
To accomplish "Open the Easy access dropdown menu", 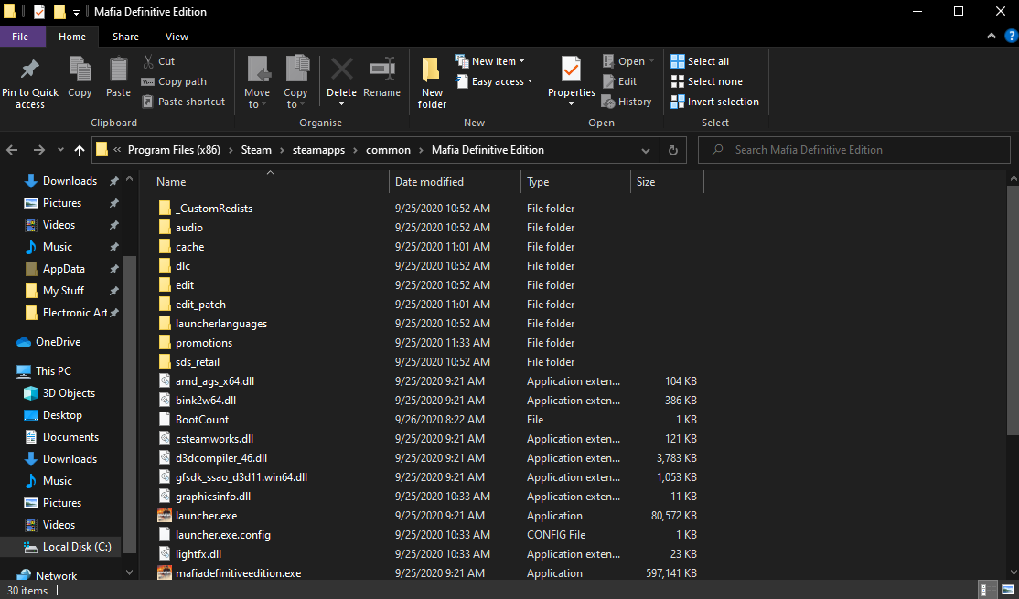I will click(499, 81).
